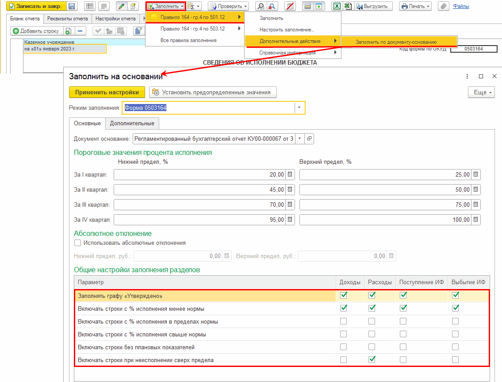Toggle Расходы for 'при неисполнении сверх предела'
Image resolution: width=502 pixels, height=382 pixels.
pyautogui.click(x=372, y=360)
